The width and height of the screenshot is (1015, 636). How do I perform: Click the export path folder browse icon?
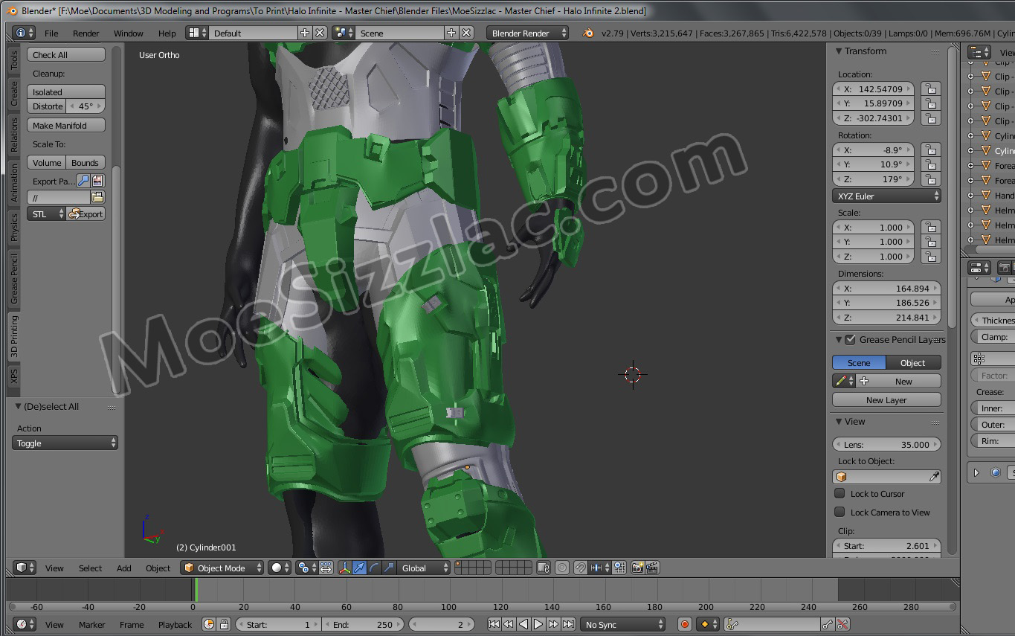click(97, 197)
